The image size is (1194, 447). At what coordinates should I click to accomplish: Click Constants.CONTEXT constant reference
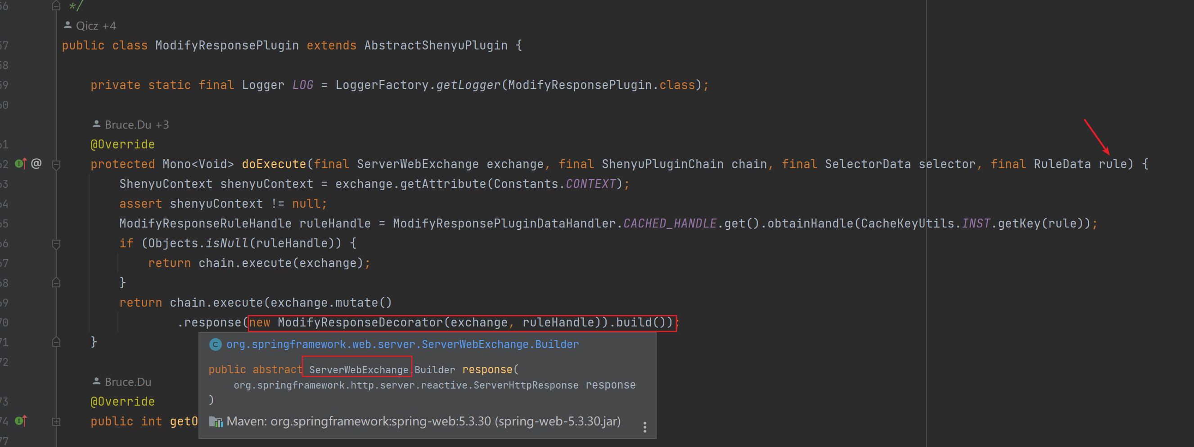click(554, 184)
